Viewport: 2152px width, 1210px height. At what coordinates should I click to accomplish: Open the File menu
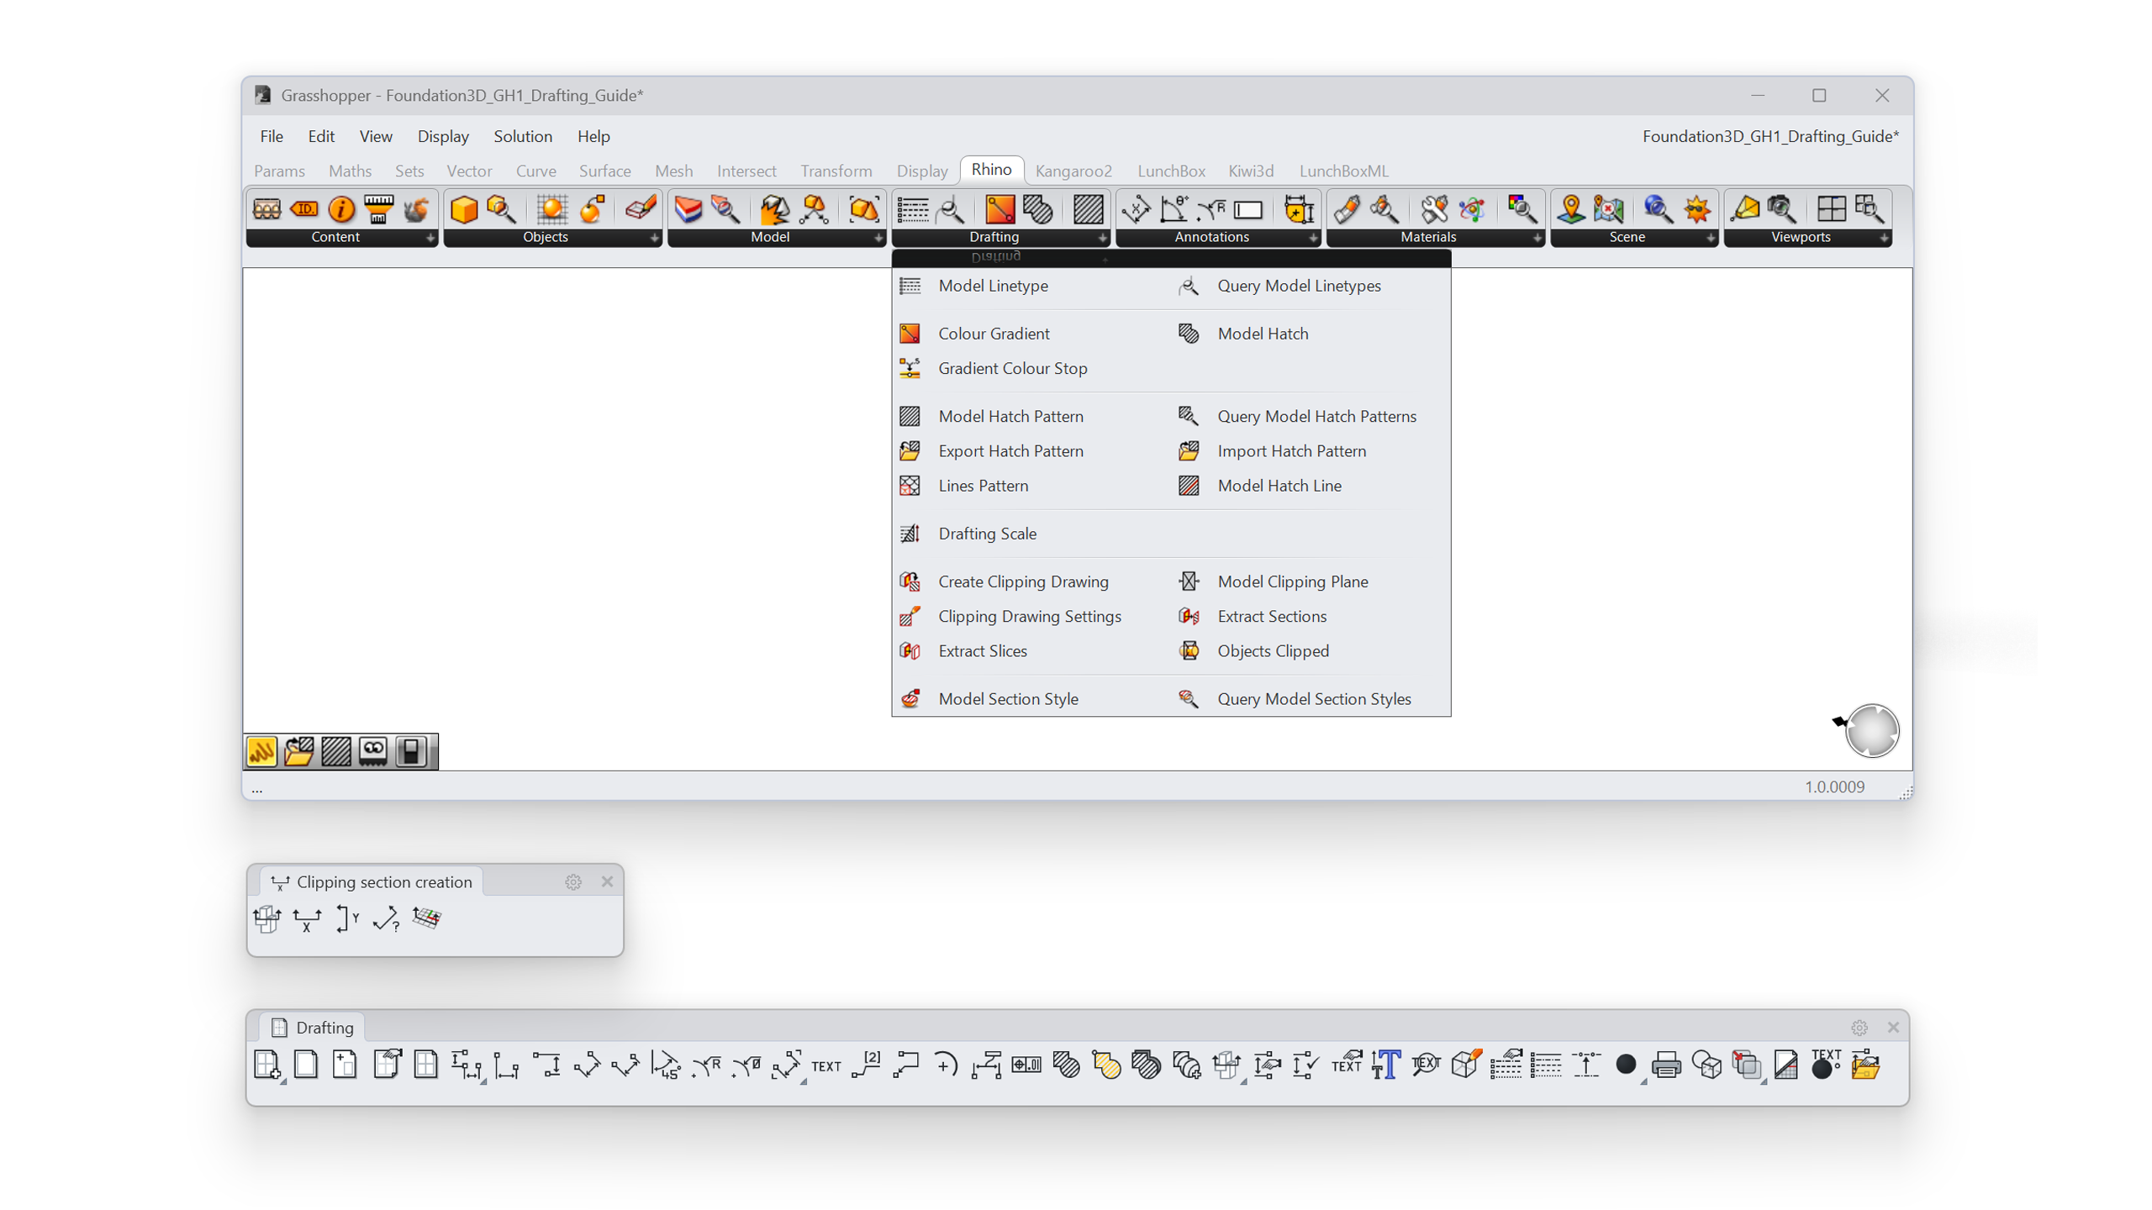tap(271, 136)
